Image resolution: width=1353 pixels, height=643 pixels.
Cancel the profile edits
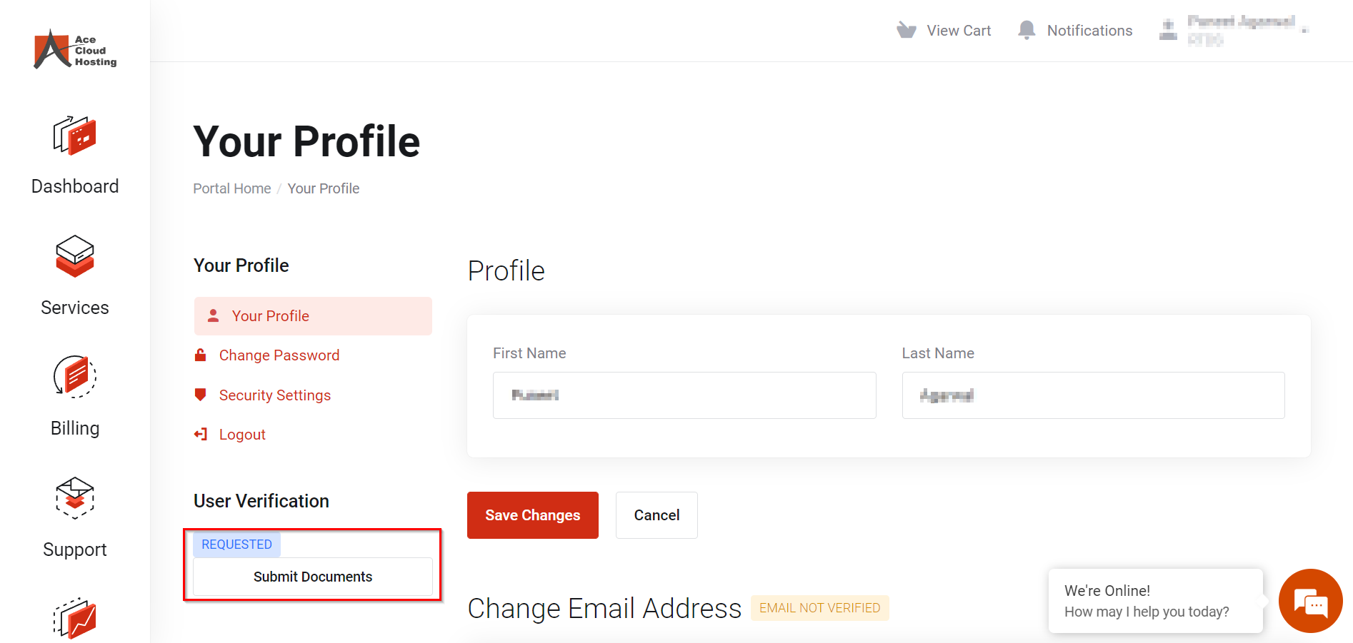(x=656, y=515)
